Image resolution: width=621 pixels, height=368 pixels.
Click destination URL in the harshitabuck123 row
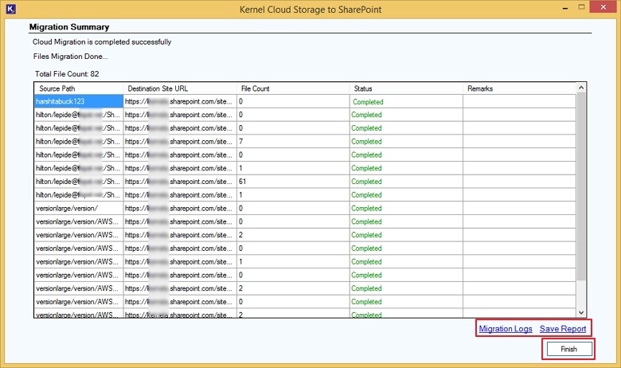[180, 101]
